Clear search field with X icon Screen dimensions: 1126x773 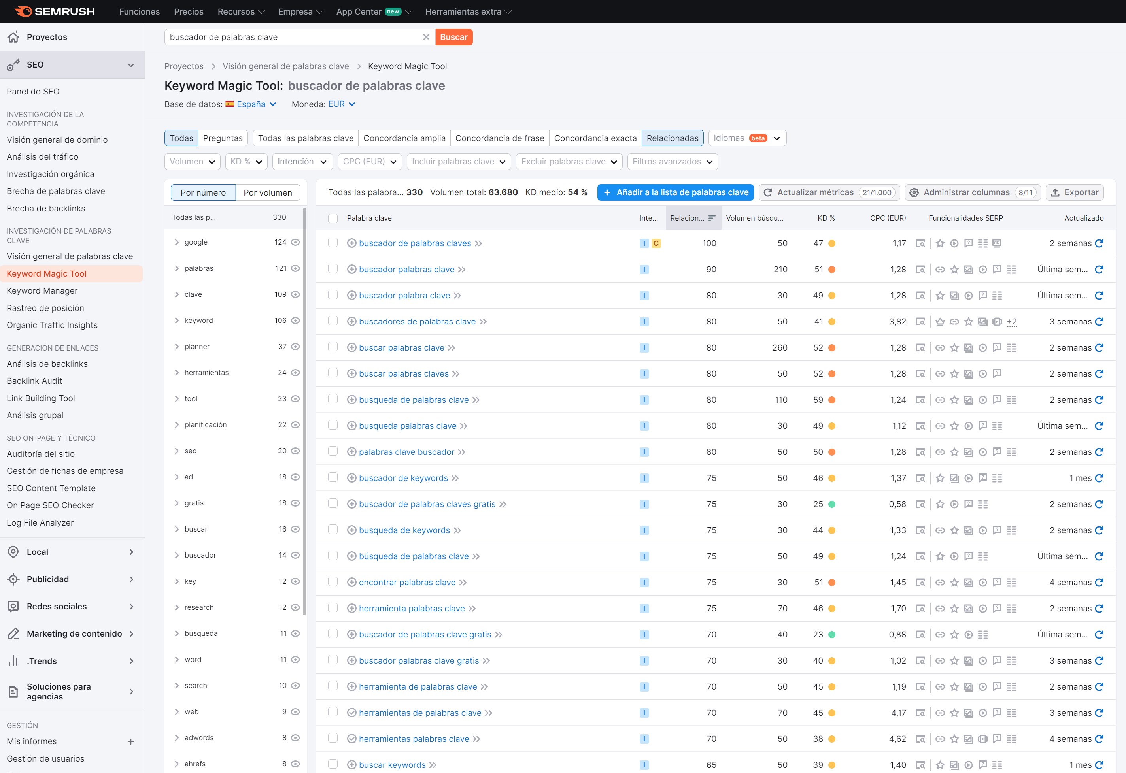click(426, 37)
